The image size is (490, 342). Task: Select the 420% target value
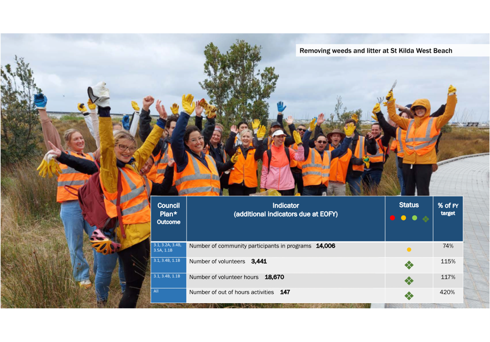[448, 292]
